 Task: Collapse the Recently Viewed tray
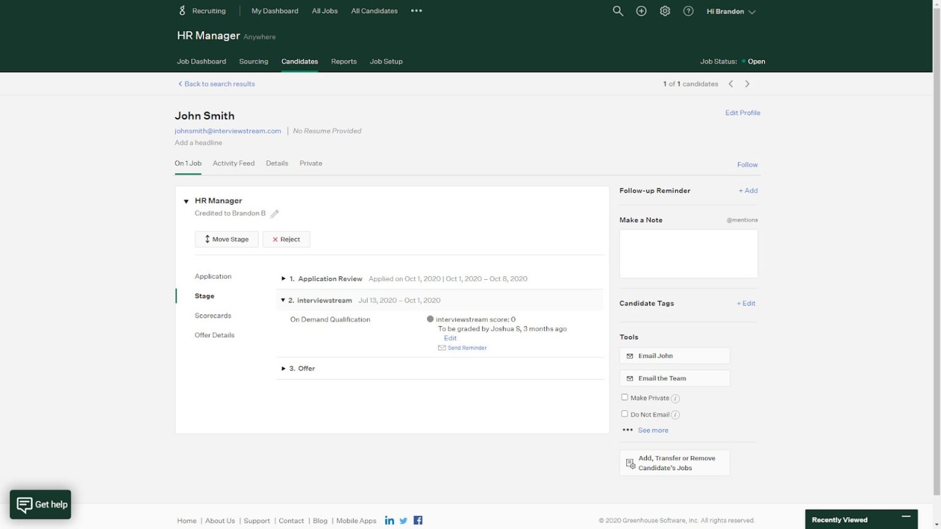click(907, 517)
